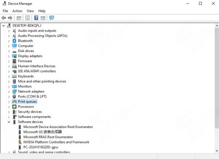Collapse the Software devices category
219x159 pixels.
(9, 122)
